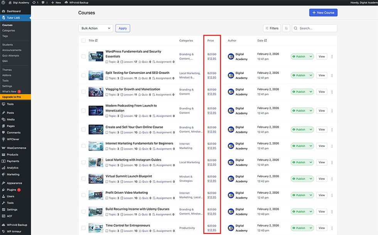
Task: Click the updates icon in admin bar
Action: pos(34,2)
